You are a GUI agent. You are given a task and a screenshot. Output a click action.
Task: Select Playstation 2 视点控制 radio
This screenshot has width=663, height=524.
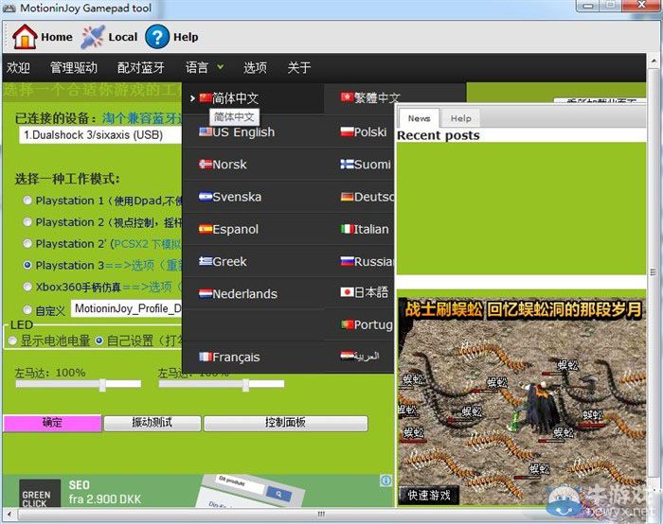pyautogui.click(x=27, y=222)
